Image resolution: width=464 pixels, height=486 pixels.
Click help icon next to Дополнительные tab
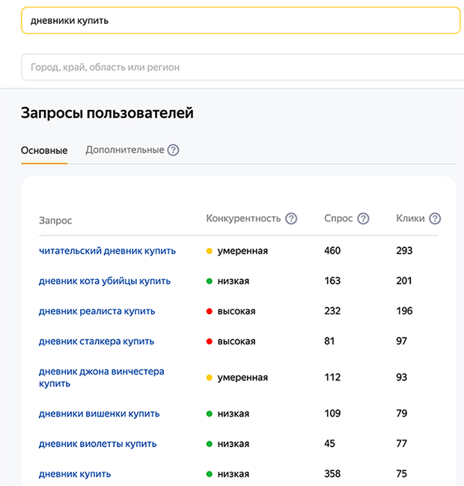173,150
